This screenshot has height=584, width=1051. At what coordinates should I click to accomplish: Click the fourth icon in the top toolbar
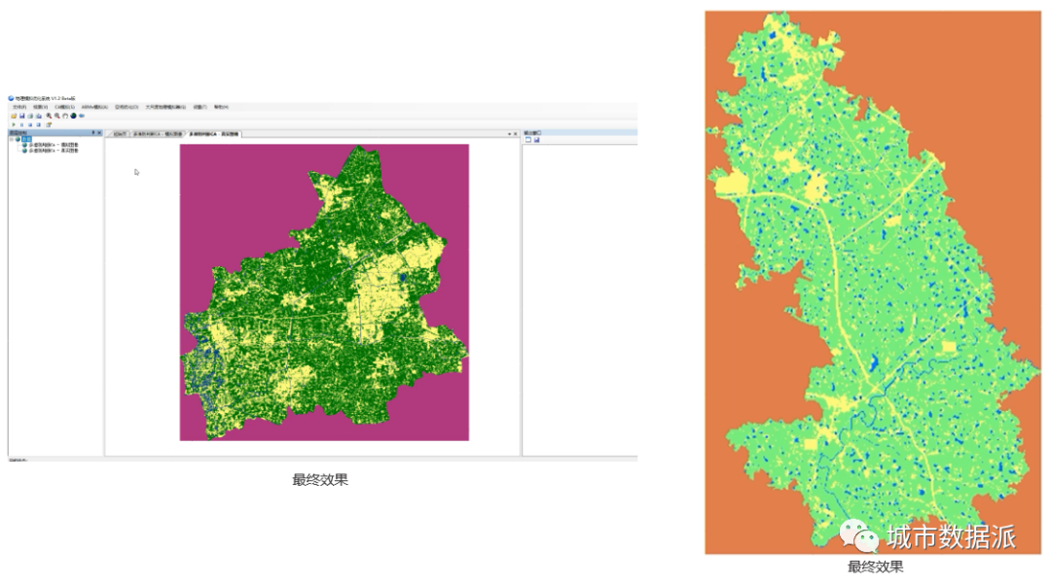tap(39, 116)
